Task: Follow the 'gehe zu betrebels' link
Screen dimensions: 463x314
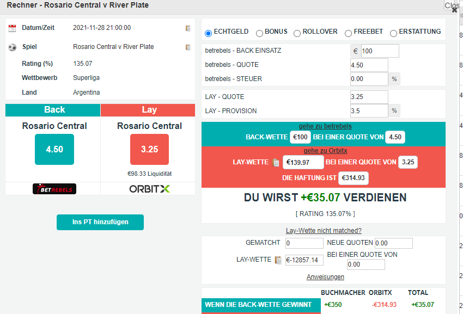Action: 325,126
